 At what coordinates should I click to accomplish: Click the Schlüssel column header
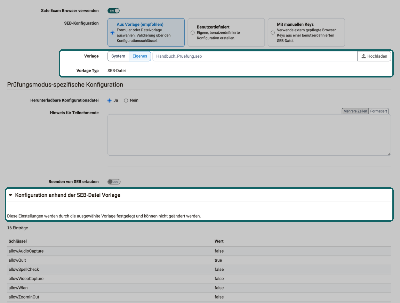tap(18, 241)
